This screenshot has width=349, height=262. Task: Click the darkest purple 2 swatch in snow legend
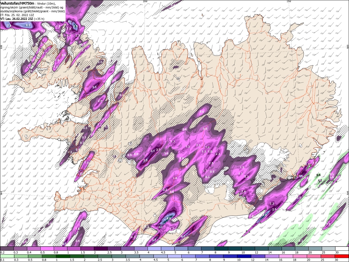tap(101, 249)
